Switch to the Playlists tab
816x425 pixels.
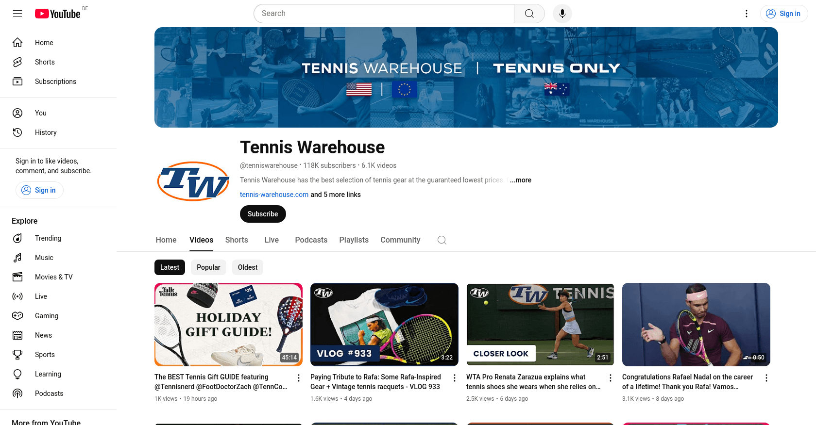pos(354,240)
